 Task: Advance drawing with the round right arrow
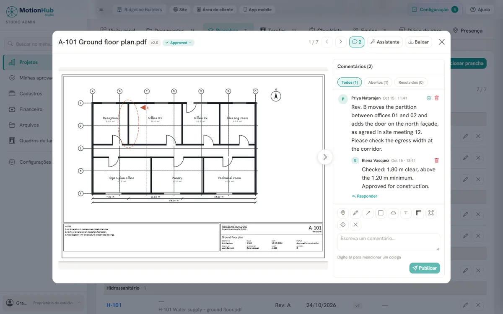(x=325, y=157)
